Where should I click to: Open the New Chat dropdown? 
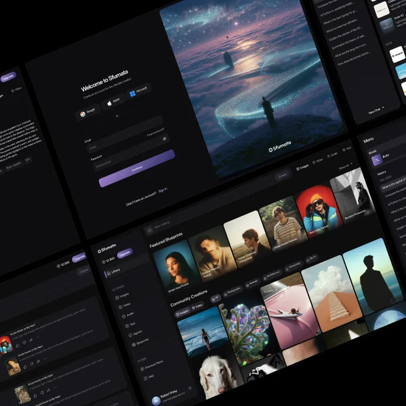[376, 110]
